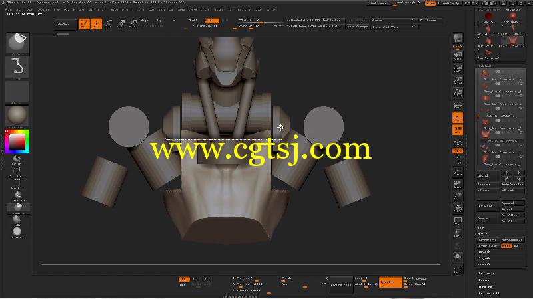Toggle the orange Weld option
533x299 pixels.
506,245
